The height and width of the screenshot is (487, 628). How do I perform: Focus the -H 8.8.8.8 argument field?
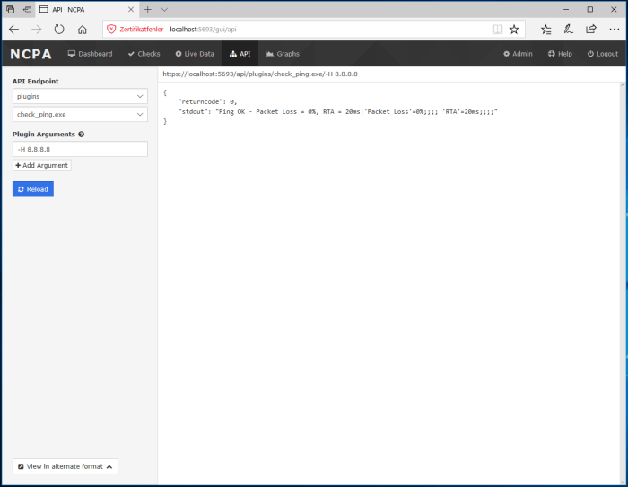80,149
